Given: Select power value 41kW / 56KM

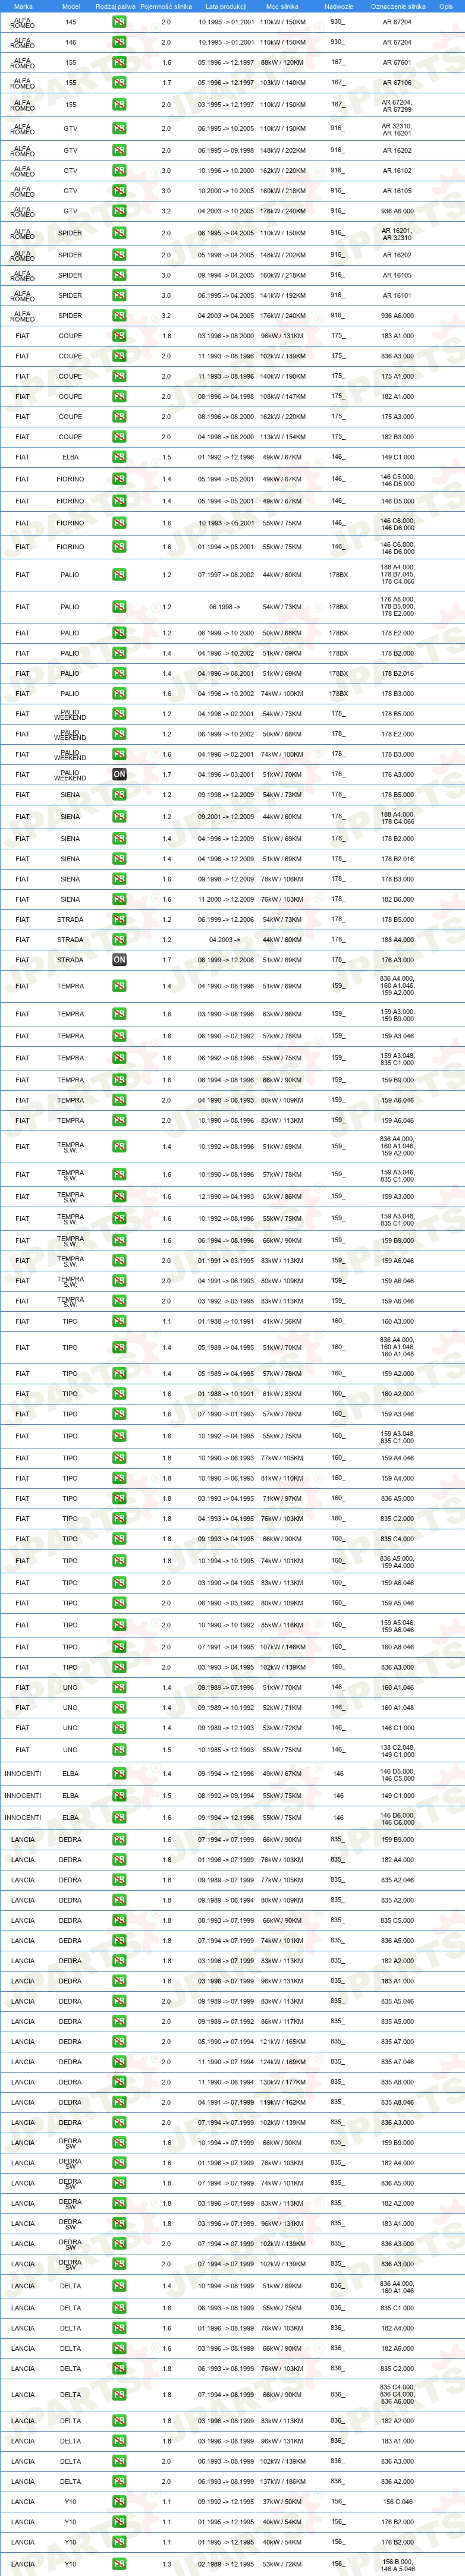Looking at the screenshot, I should [x=282, y=1321].
